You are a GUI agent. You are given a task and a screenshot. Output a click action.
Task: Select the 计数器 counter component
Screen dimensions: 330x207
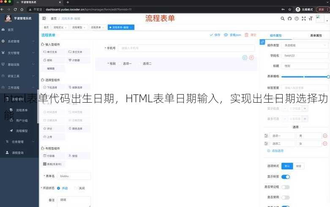tap(79, 60)
